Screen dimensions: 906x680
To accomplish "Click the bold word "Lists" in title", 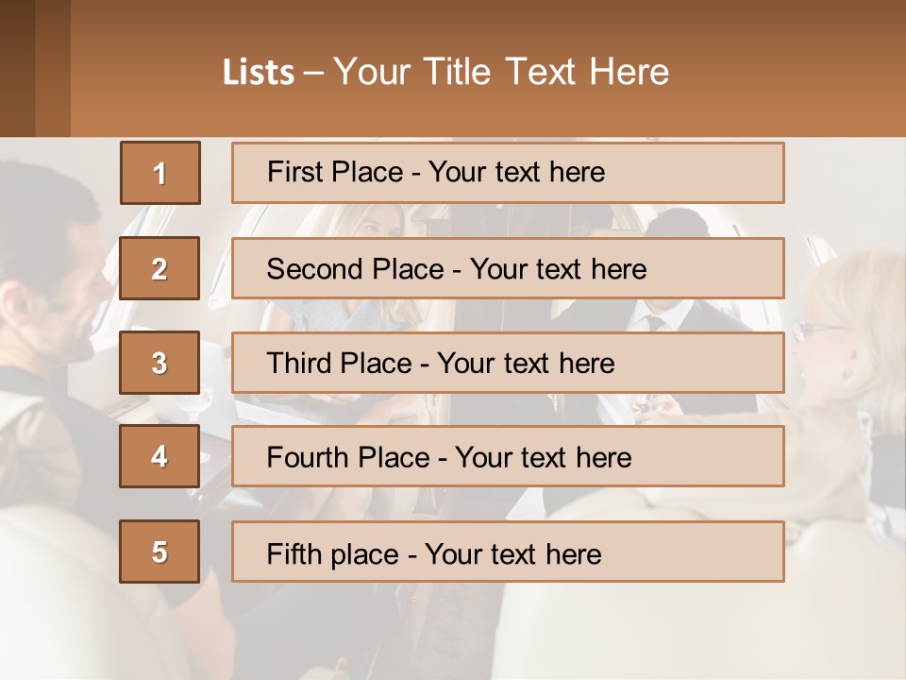I will 258,72.
